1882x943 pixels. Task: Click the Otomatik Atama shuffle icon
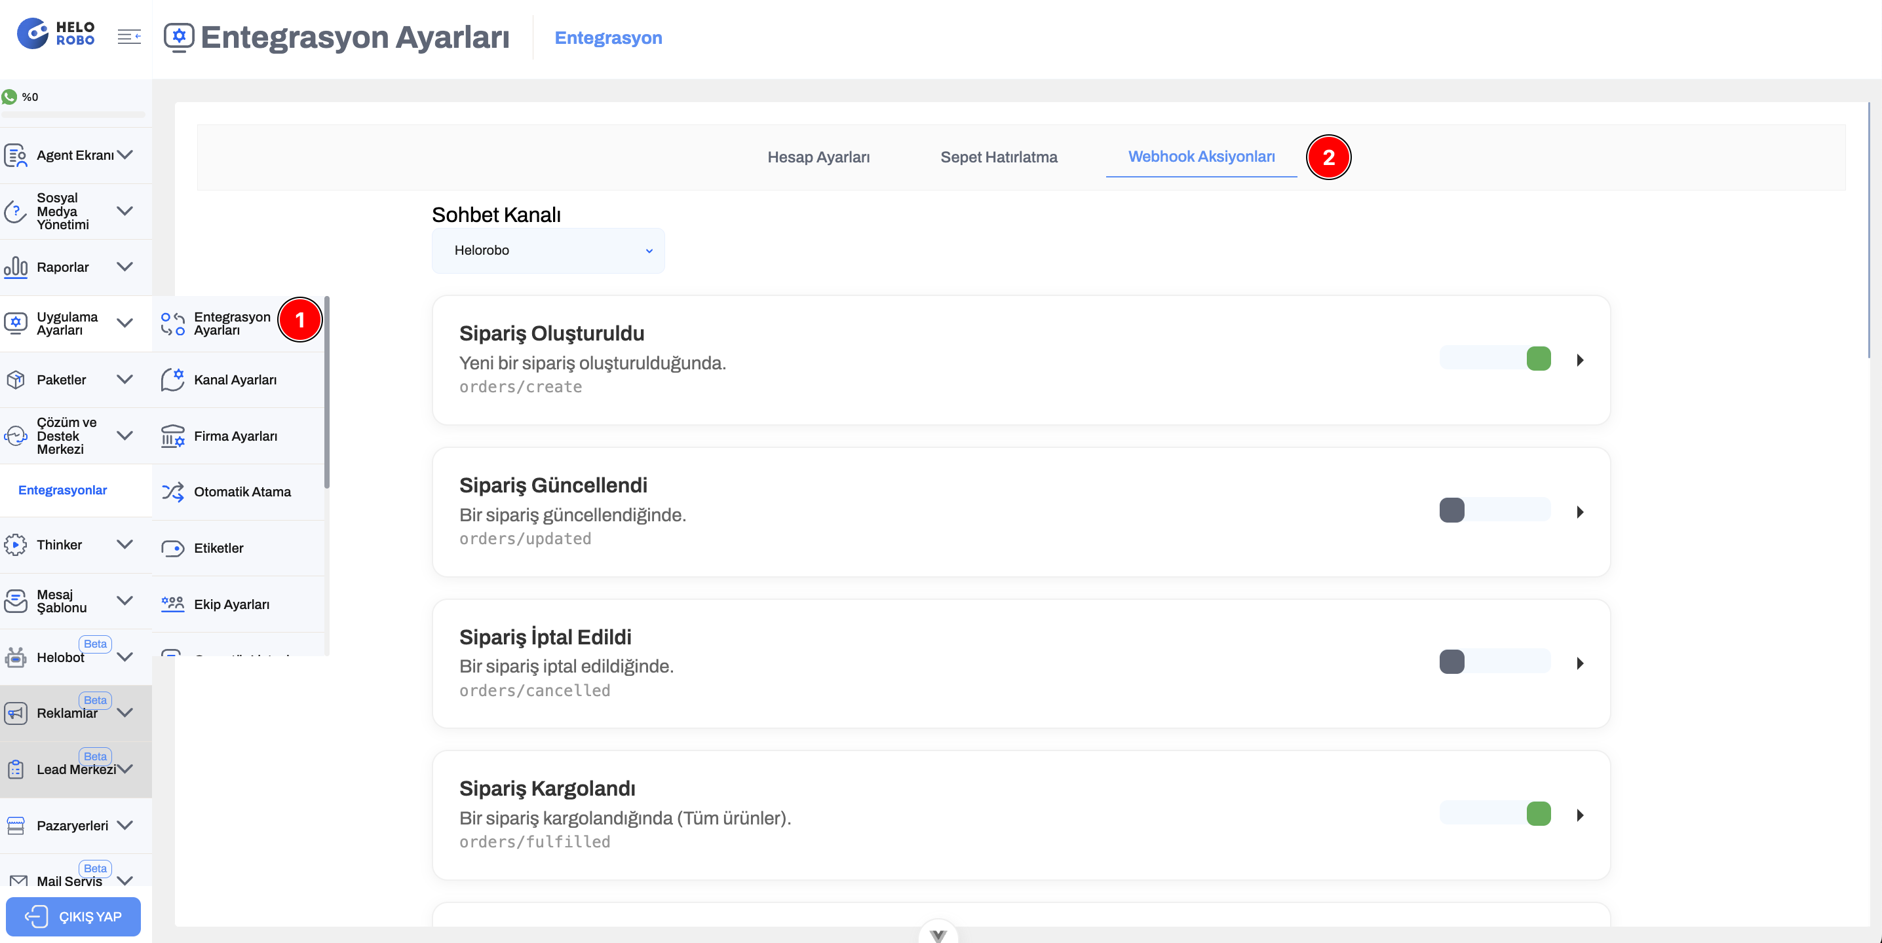tap(173, 492)
